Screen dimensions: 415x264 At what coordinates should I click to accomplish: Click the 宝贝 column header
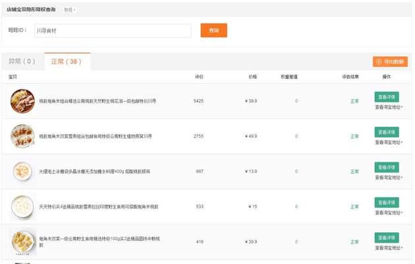pyautogui.click(x=13, y=77)
